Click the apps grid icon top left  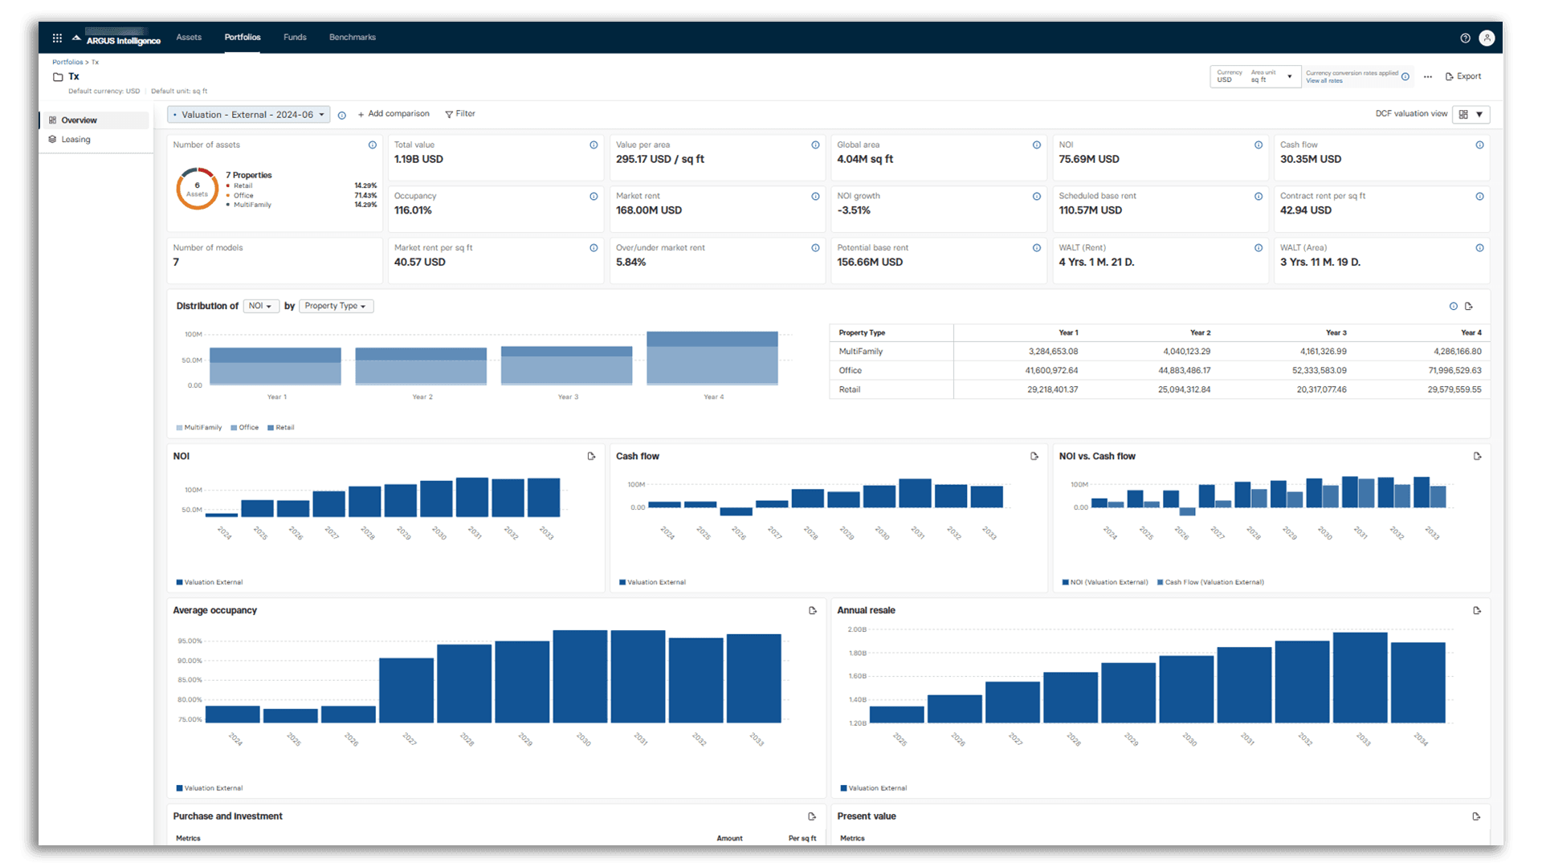point(57,38)
